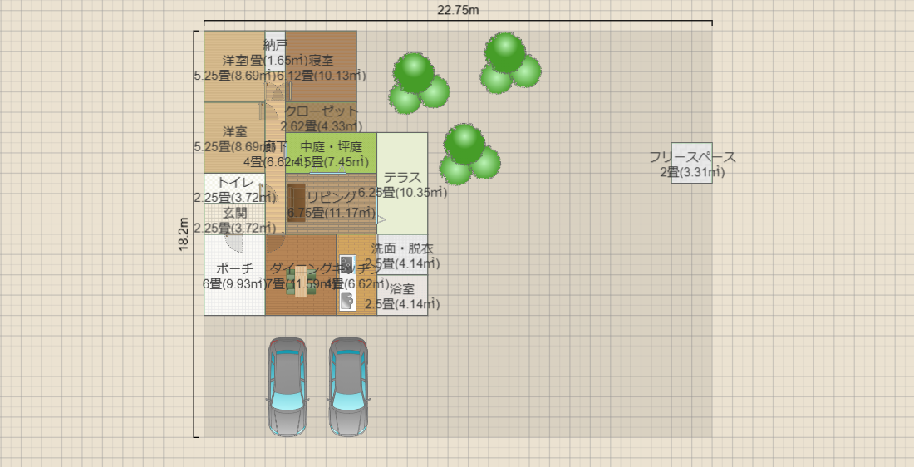Click the kitchen sink fixture
This screenshot has width=914, height=467.
tap(347, 299)
